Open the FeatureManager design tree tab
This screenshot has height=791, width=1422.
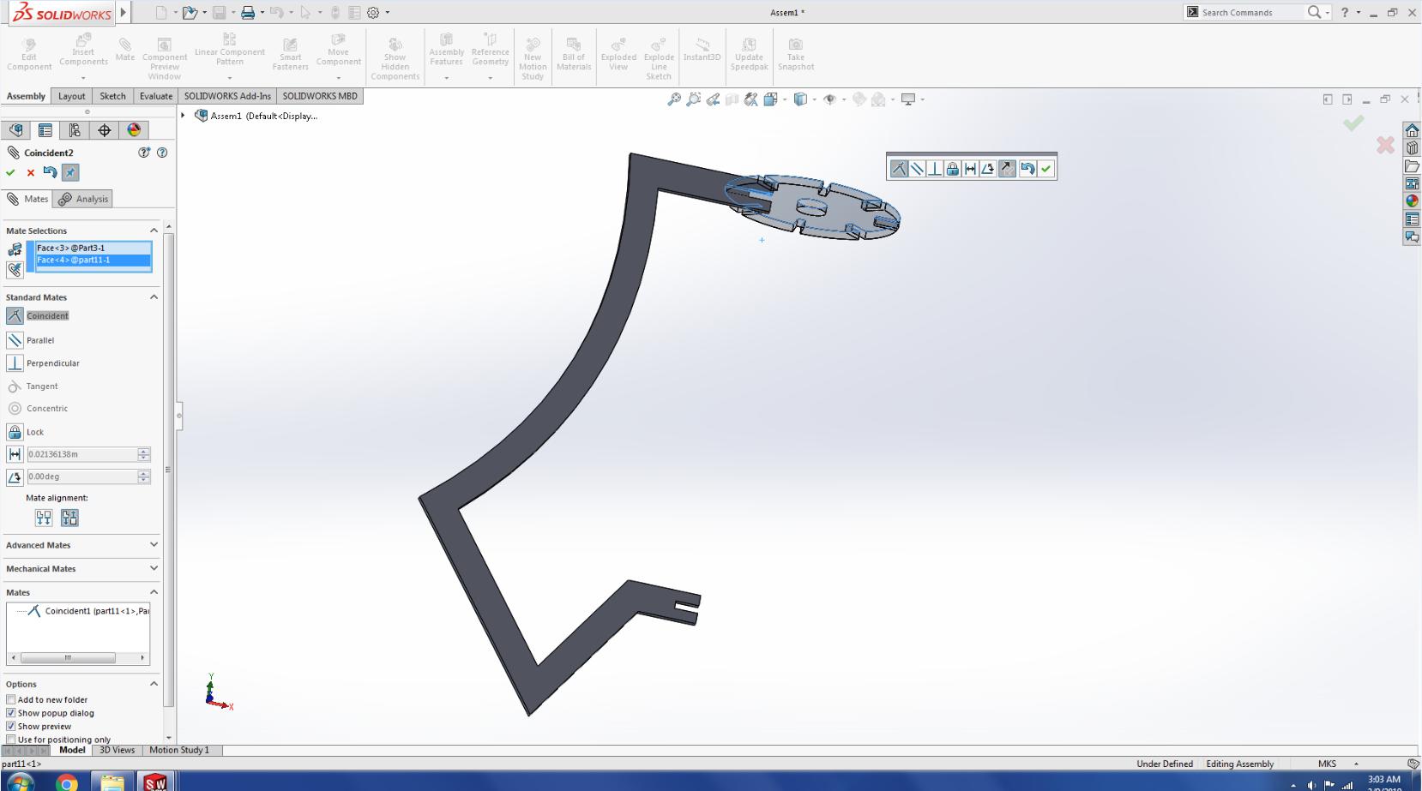(x=15, y=130)
